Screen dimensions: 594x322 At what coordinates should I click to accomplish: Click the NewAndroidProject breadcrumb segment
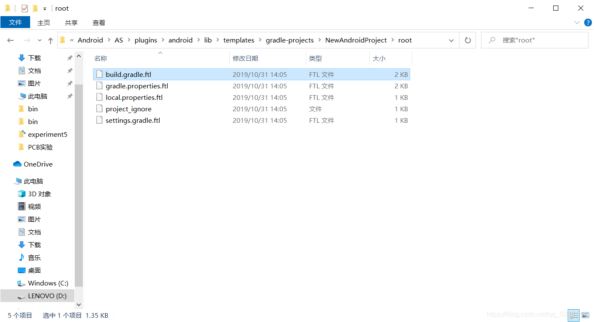click(x=356, y=40)
